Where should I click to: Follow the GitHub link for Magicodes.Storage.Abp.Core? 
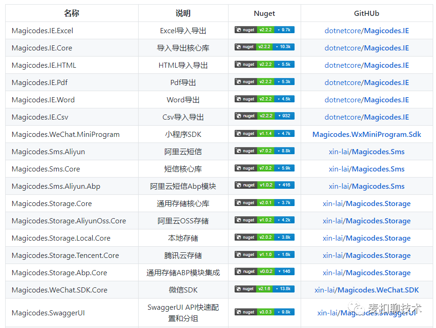[x=367, y=273]
